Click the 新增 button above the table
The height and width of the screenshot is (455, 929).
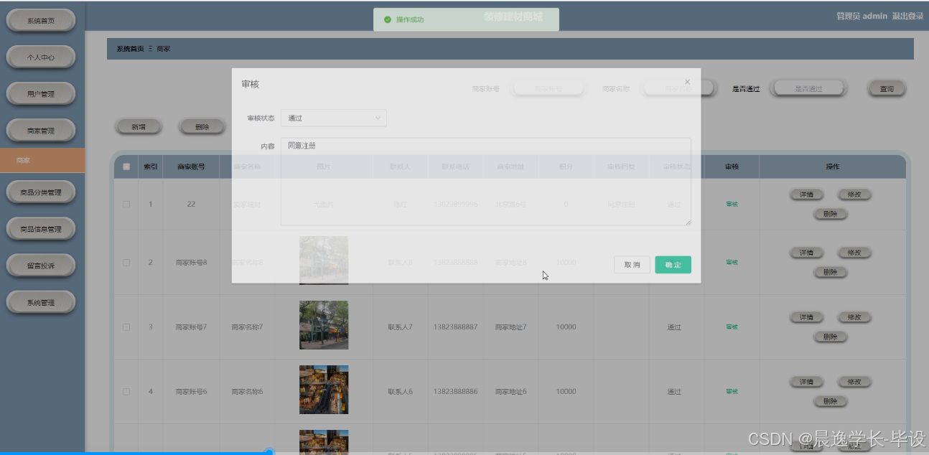click(x=138, y=126)
